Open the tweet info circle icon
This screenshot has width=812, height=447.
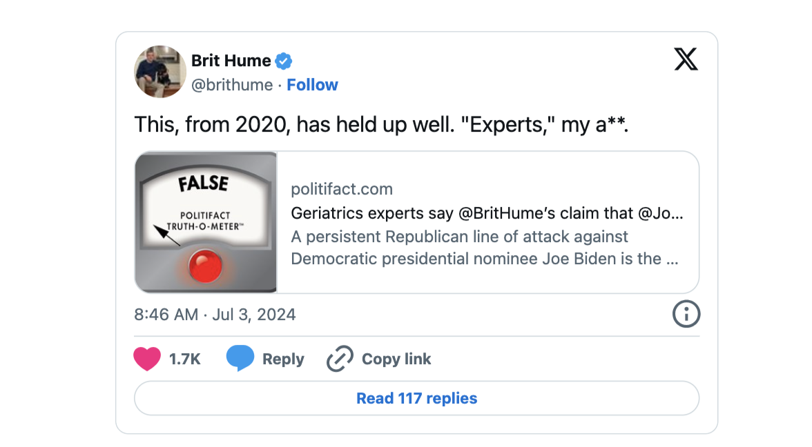pyautogui.click(x=686, y=315)
